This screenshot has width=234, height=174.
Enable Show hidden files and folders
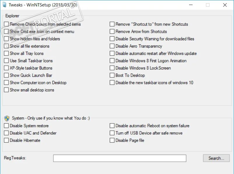[x=6, y=39]
